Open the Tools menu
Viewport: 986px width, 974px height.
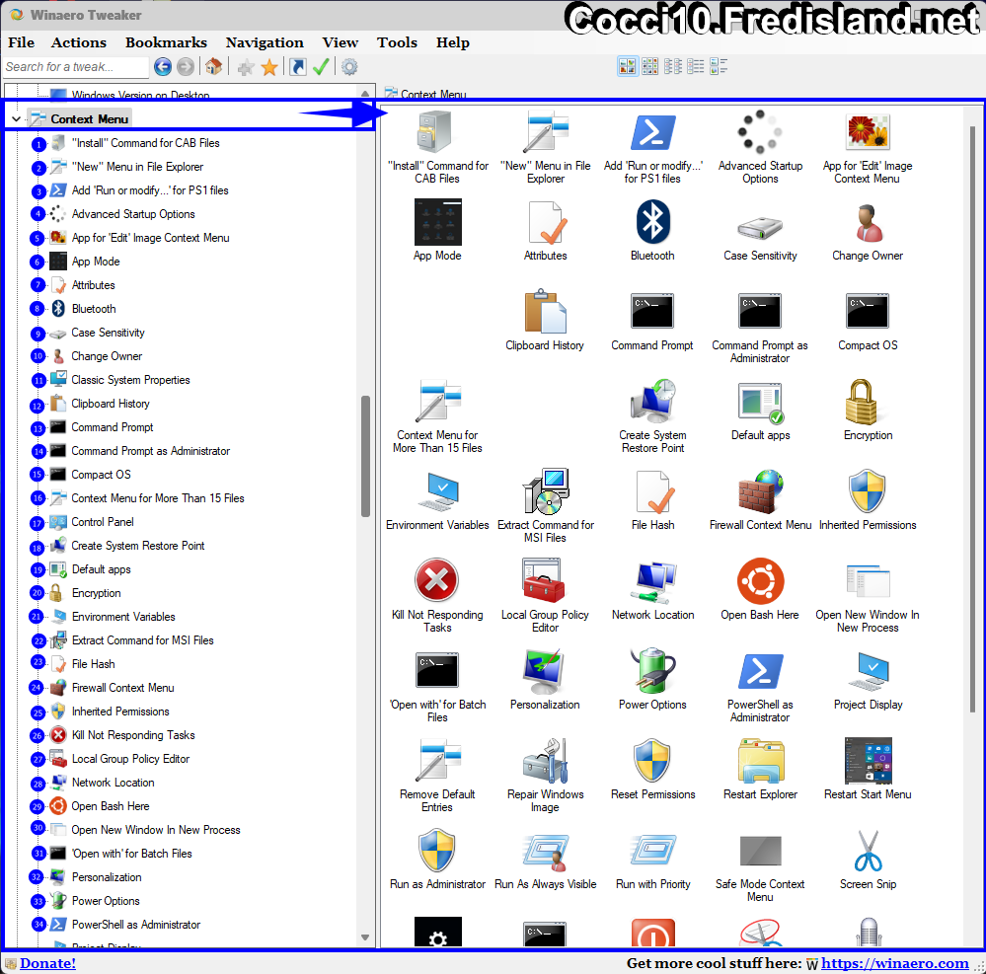coord(397,42)
